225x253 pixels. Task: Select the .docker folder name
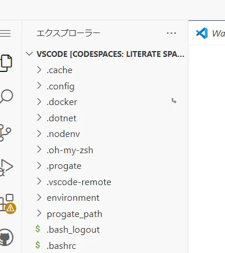(x=62, y=102)
